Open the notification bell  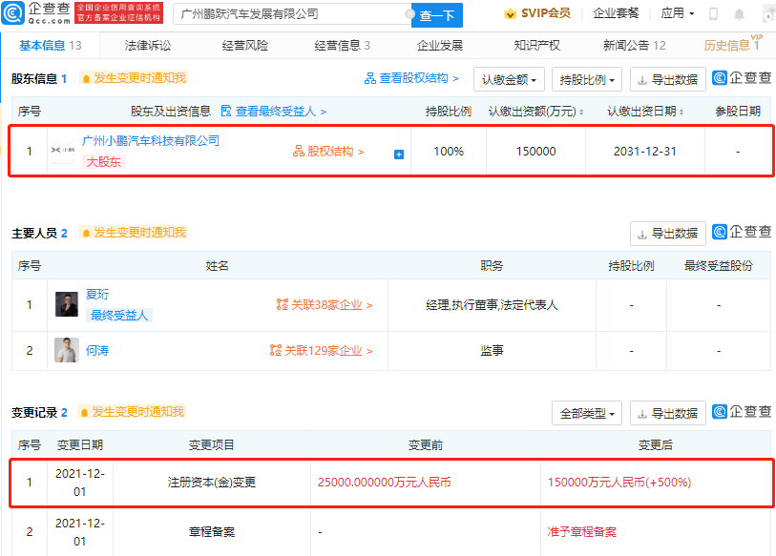[739, 14]
